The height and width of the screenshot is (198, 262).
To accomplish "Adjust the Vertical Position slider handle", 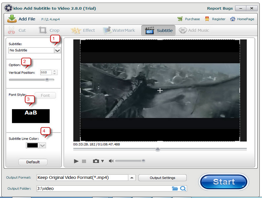I will pyautogui.click(x=47, y=80).
